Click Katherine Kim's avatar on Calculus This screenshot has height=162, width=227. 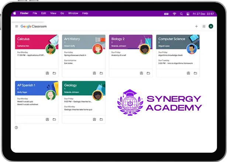[51, 49]
